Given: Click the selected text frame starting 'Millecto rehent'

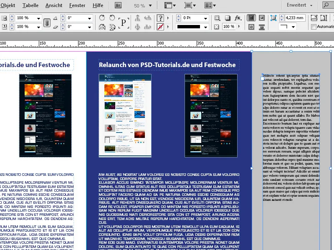Looking at the screenshot, I should pyautogui.click(x=291, y=137).
